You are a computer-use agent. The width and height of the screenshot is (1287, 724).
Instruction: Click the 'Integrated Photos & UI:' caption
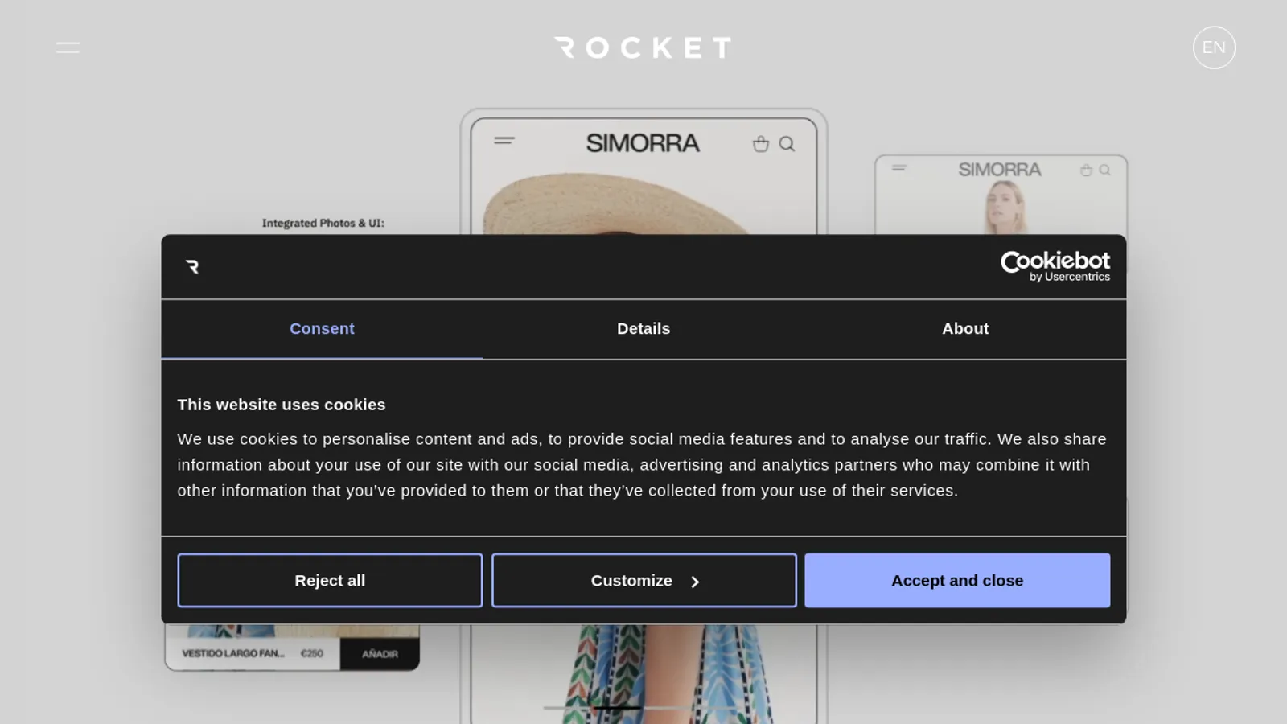click(323, 223)
